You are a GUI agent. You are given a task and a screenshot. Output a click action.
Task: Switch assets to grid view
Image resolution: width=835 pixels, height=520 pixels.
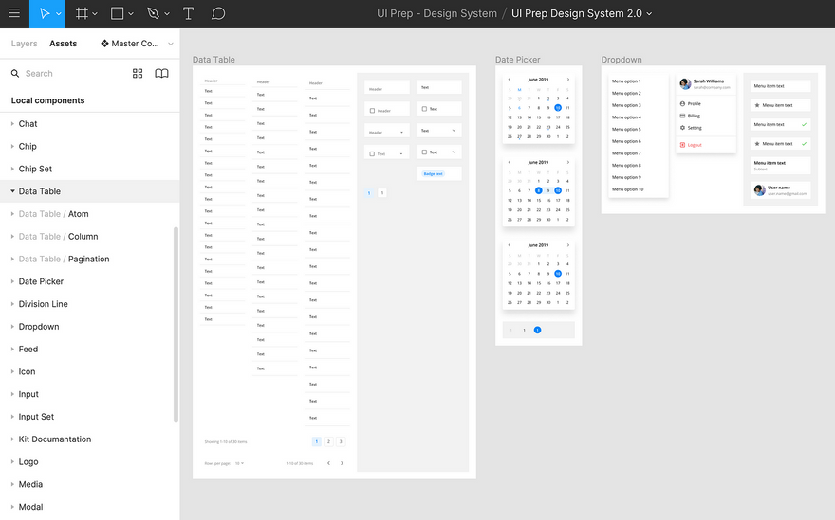pyautogui.click(x=138, y=73)
